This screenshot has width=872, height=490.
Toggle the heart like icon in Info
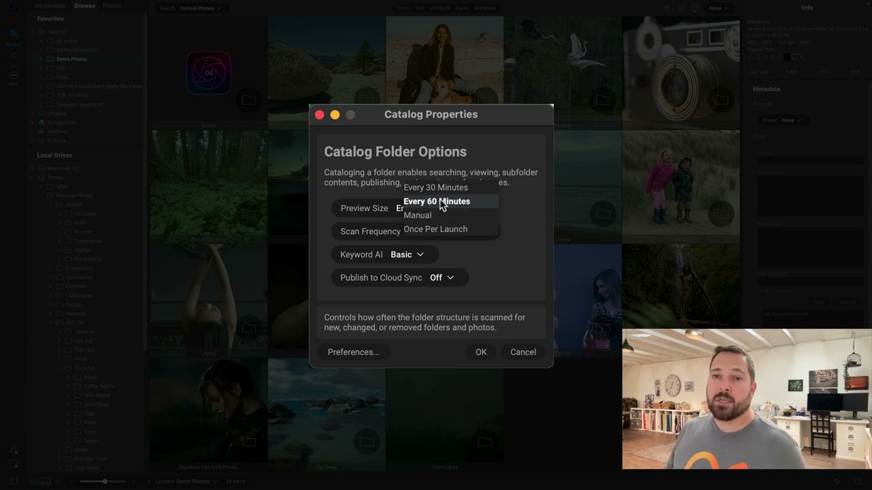pos(794,57)
